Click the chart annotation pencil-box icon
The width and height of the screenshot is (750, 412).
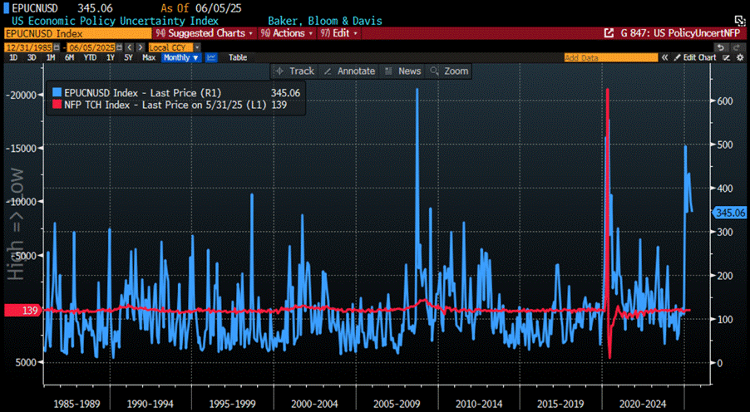click(x=727, y=57)
